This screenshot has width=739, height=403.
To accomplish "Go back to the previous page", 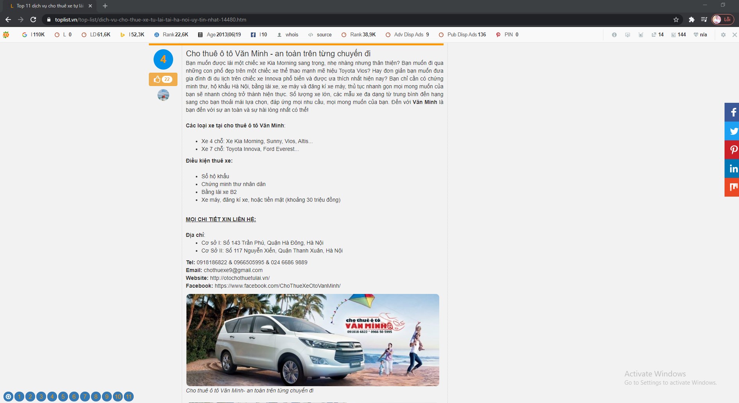I will point(8,20).
